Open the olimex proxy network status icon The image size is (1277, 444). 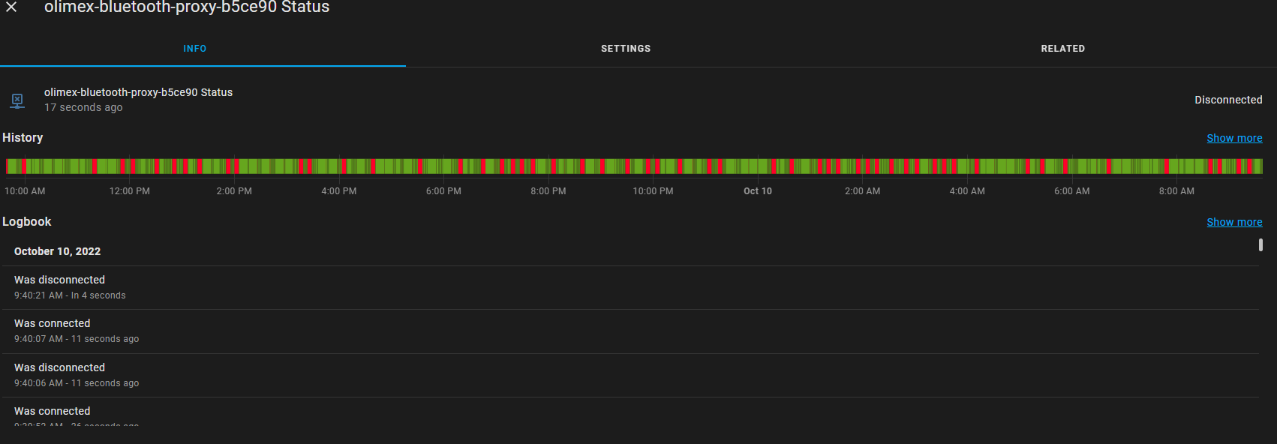point(17,100)
